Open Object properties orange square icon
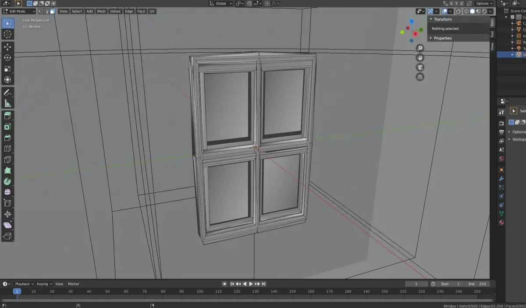This screenshot has height=308, width=526. [x=501, y=170]
